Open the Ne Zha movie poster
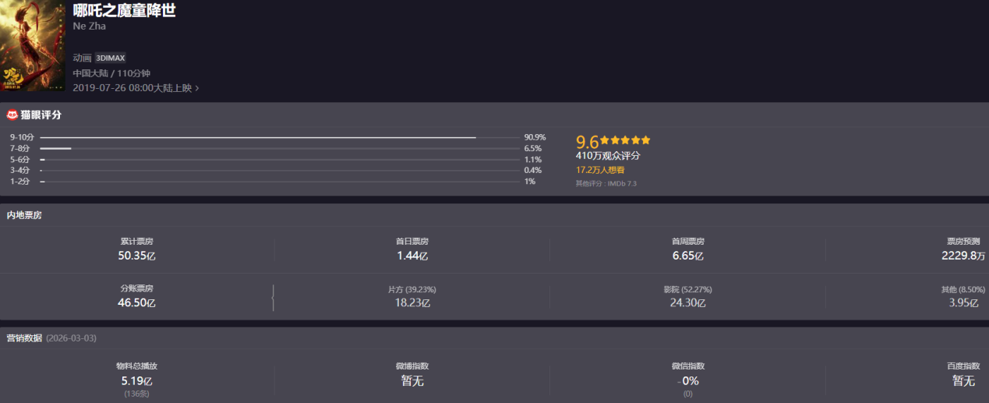This screenshot has height=403, width=989. click(32, 45)
